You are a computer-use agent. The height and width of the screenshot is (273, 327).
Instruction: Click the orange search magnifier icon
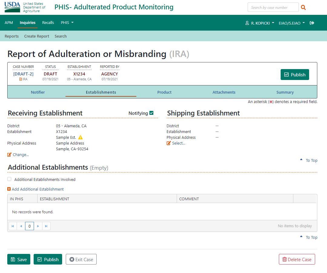(303, 8)
